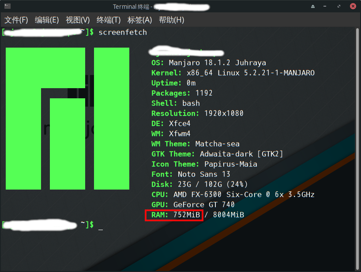Image resolution: width=361 pixels, height=272 pixels.
Task: Open the 终端(T) menu
Action: (109, 20)
